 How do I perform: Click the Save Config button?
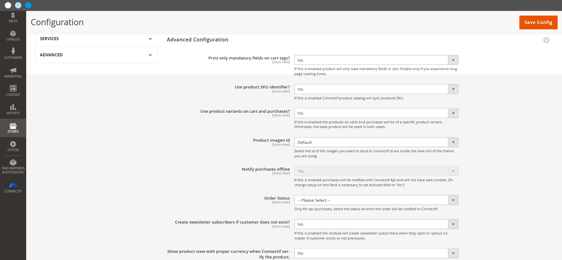click(538, 22)
